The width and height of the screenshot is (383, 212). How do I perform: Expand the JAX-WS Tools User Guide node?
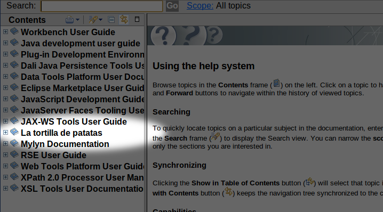coord(5,121)
